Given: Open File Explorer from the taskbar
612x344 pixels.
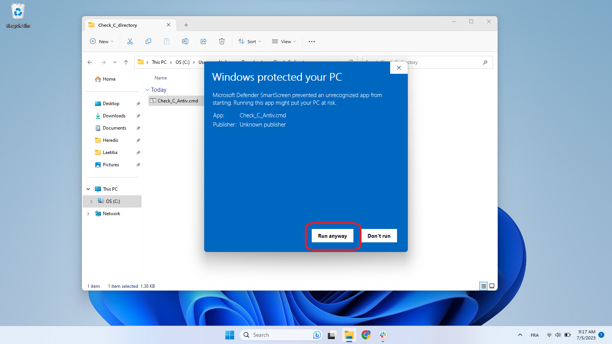Looking at the screenshot, I should [349, 335].
